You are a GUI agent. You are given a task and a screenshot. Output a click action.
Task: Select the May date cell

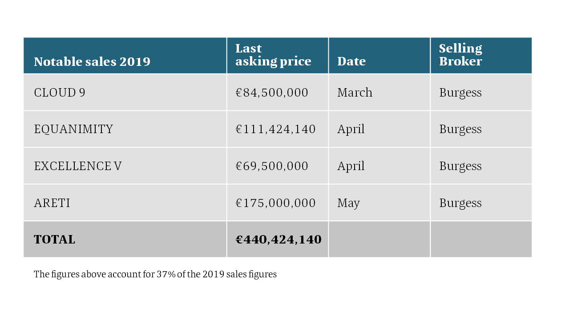(x=379, y=203)
